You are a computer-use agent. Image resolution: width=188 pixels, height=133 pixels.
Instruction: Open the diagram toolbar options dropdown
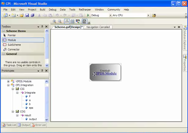pyautogui.click(x=89, y=22)
